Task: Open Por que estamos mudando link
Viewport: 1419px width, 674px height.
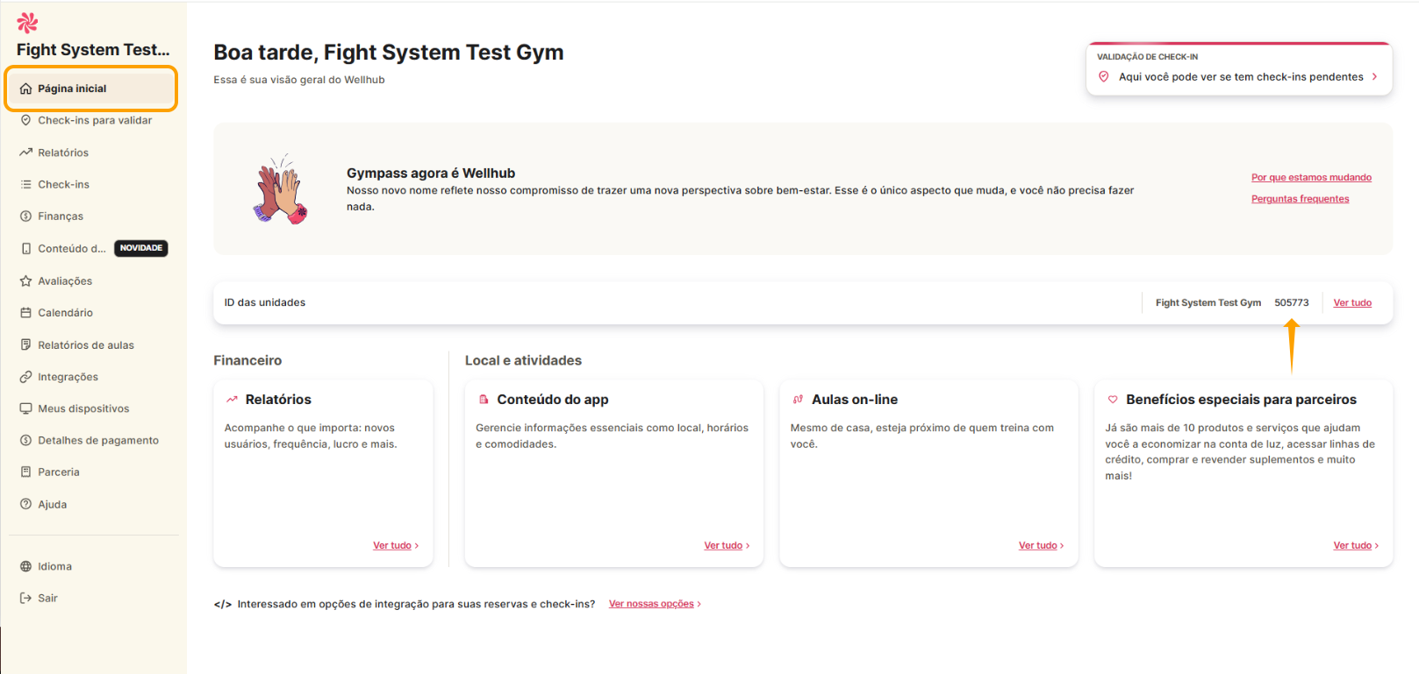Action: (x=1311, y=177)
